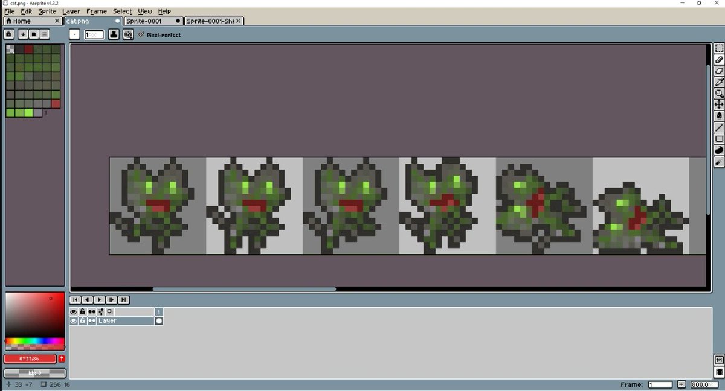Go to the last frame
Screen dimensions: 725x391
(124, 300)
